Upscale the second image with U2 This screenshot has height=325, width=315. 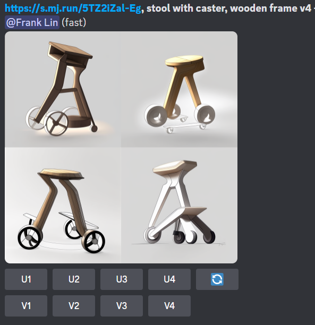[x=74, y=279]
